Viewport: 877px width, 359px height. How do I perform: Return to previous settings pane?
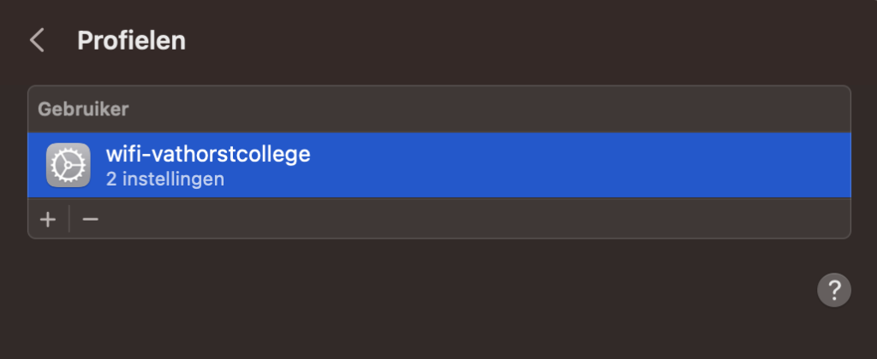click(x=37, y=40)
